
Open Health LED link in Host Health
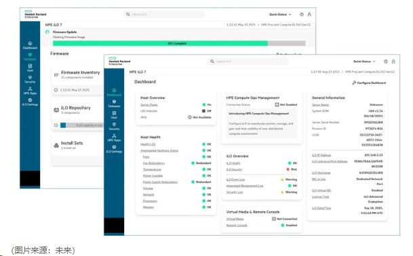tap(148, 144)
